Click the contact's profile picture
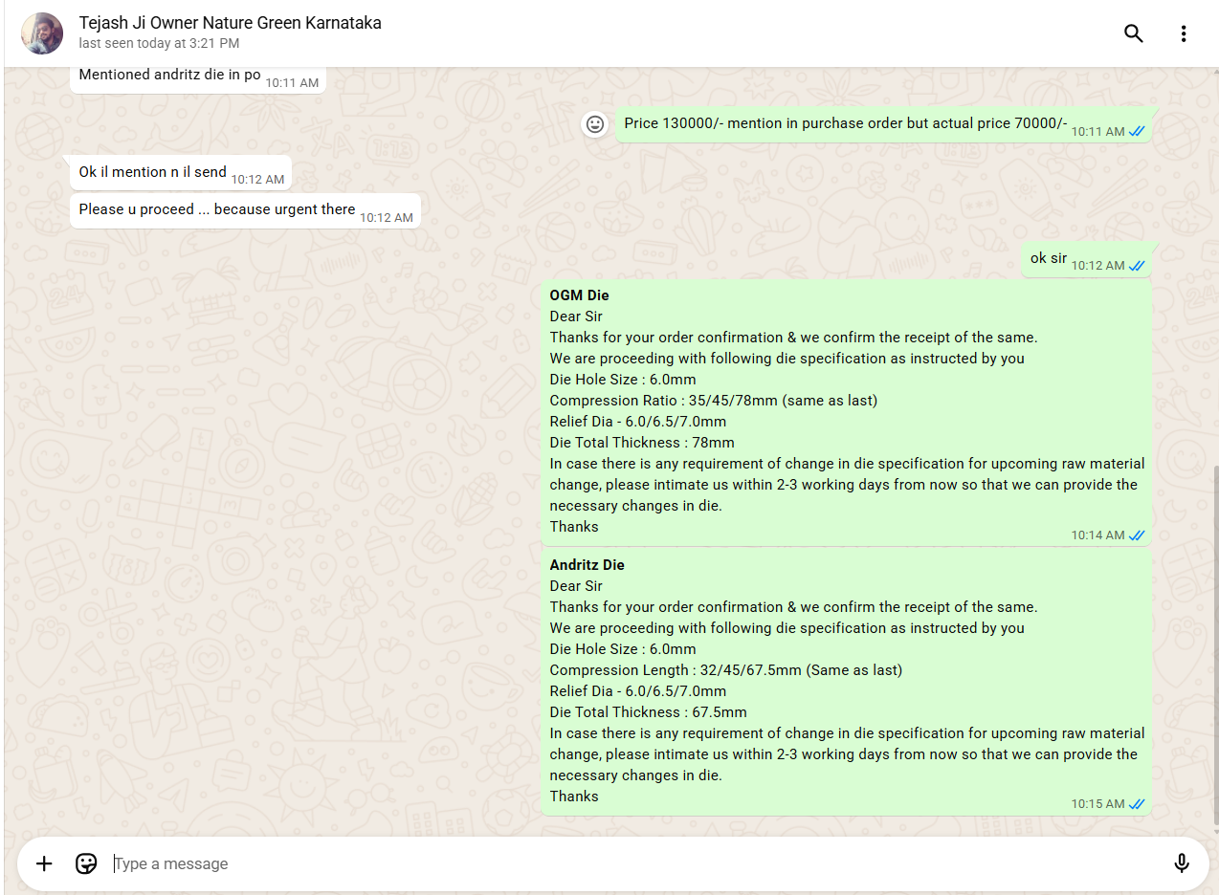This screenshot has width=1219, height=895. click(42, 33)
